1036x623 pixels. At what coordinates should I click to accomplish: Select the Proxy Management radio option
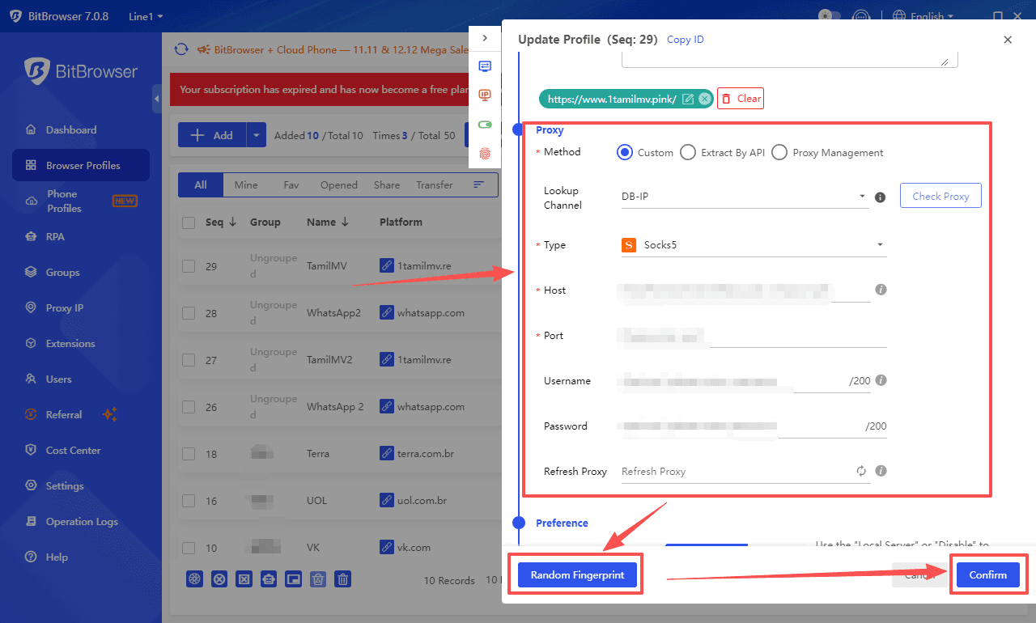coord(779,152)
